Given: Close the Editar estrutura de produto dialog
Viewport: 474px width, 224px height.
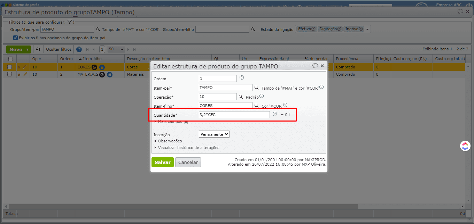Looking at the screenshot, I should (322, 65).
